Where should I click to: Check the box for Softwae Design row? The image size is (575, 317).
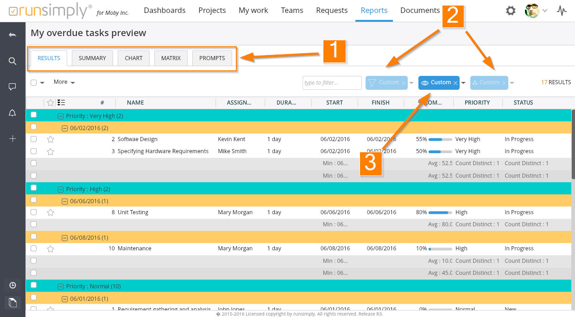click(x=33, y=139)
